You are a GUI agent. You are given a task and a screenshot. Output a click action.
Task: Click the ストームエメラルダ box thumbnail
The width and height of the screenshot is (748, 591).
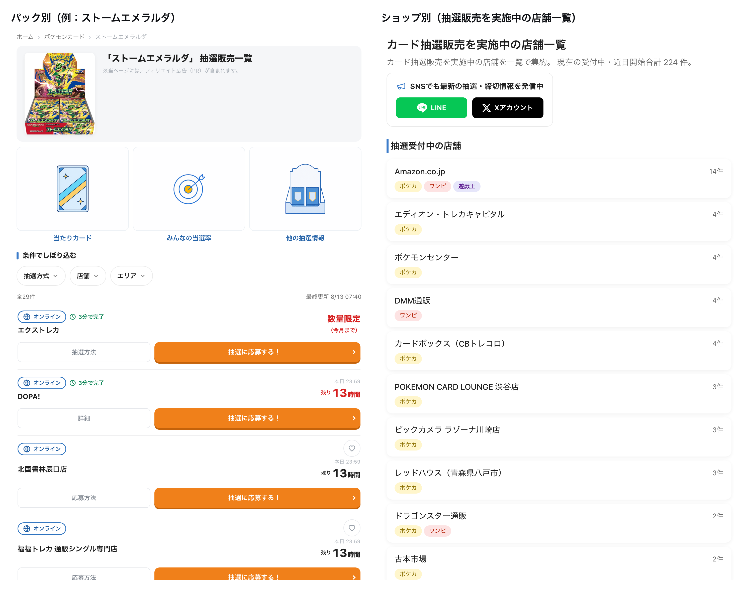(x=60, y=93)
